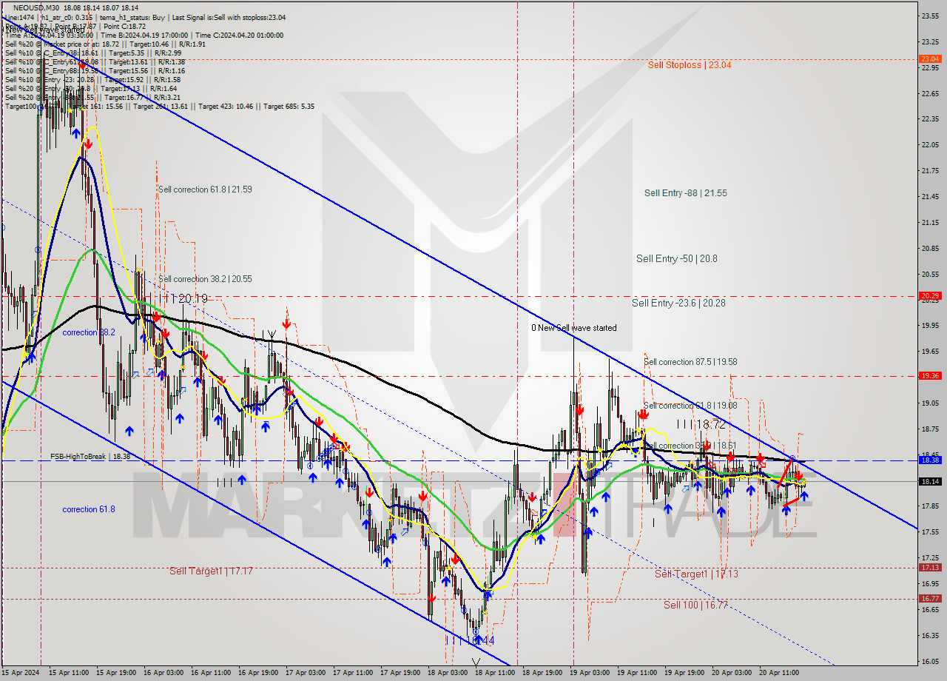Click the 23.55 price axis value
The image size is (947, 681).
[930, 16]
